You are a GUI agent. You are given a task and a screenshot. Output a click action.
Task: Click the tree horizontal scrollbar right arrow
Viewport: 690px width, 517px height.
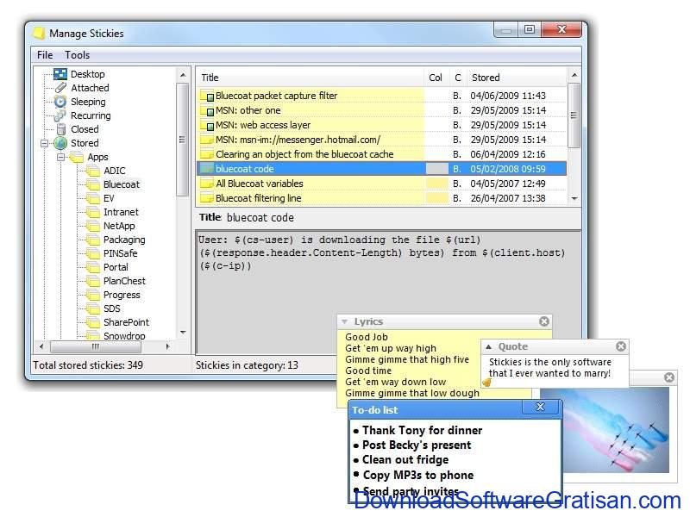click(167, 346)
